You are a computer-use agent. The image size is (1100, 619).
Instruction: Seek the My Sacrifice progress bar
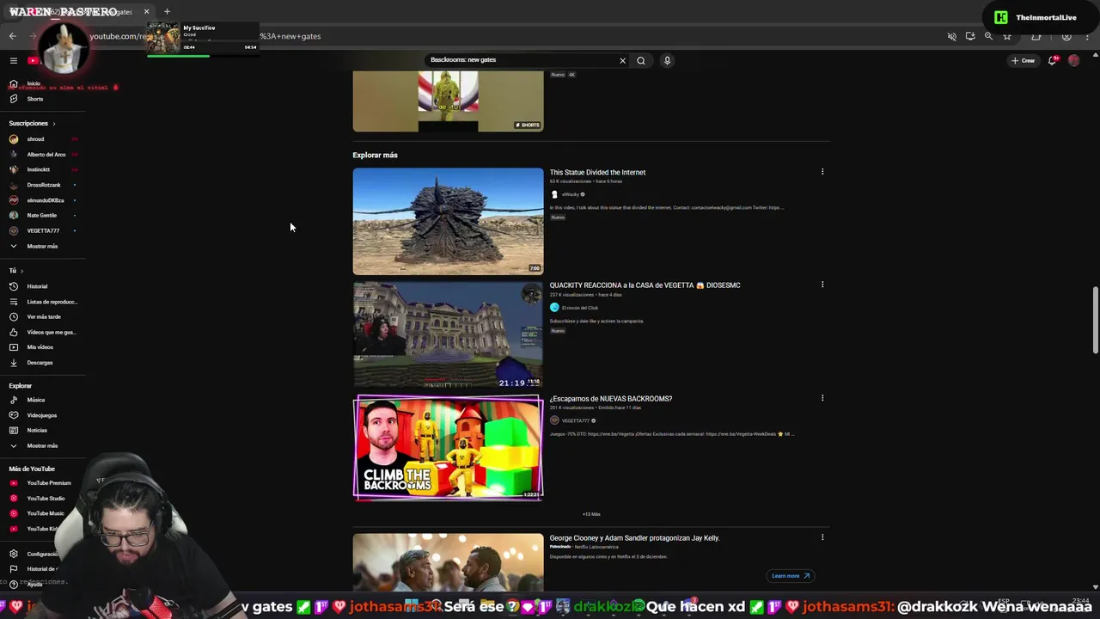coord(202,56)
